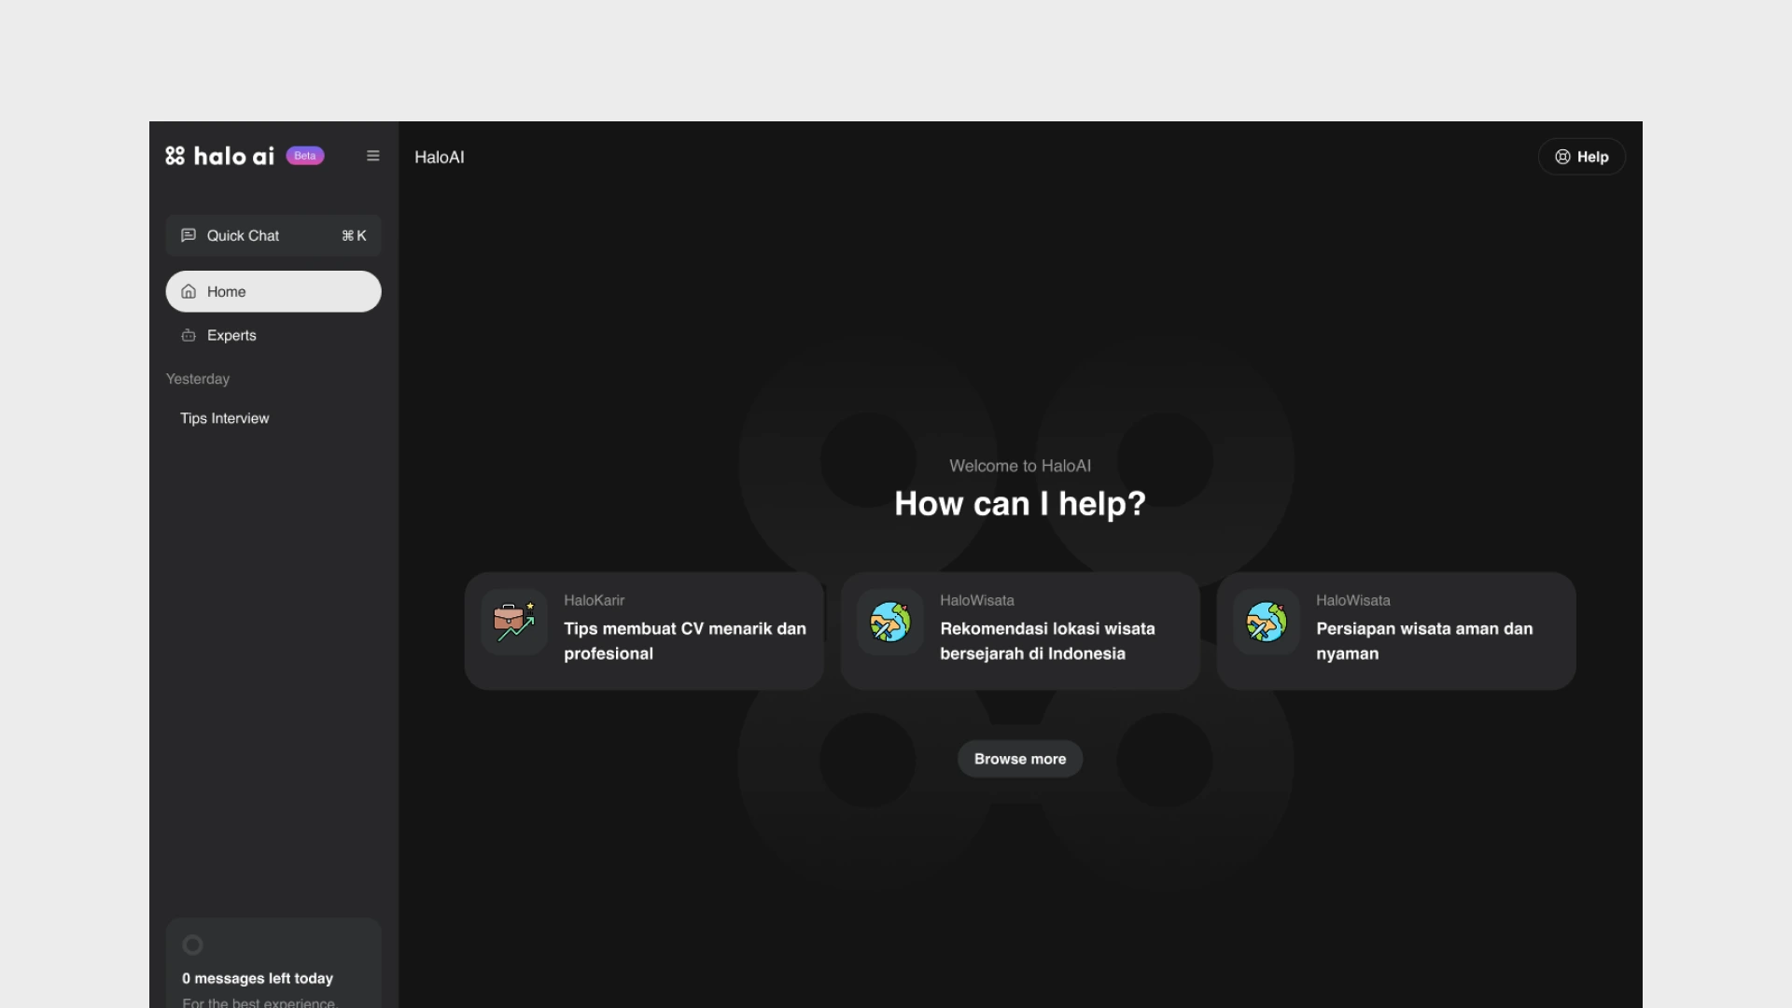Viewport: 1792px width, 1008px height.
Task: Click the message quota ring indicator
Action: point(192,945)
